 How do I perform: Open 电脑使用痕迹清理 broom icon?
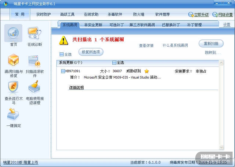point(34,86)
